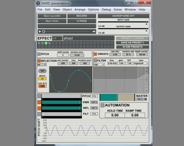This screenshot has height=146, width=184.
Task: Click the filter gain 3.00 field
Action: pyautogui.click(x=121, y=63)
